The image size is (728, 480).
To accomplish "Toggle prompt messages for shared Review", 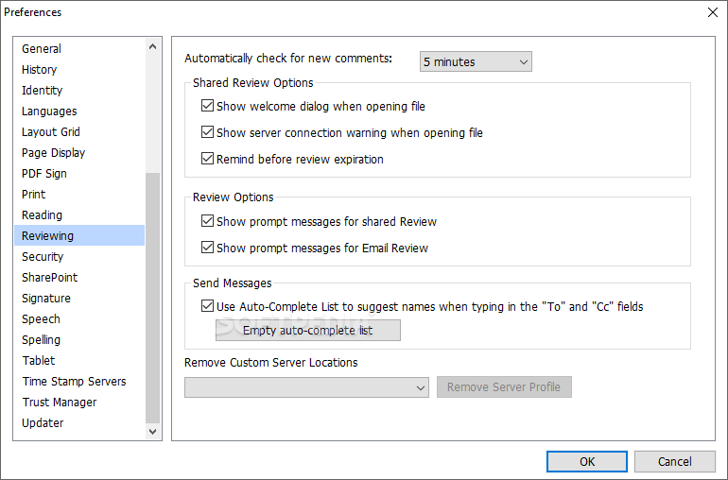I will (x=208, y=221).
